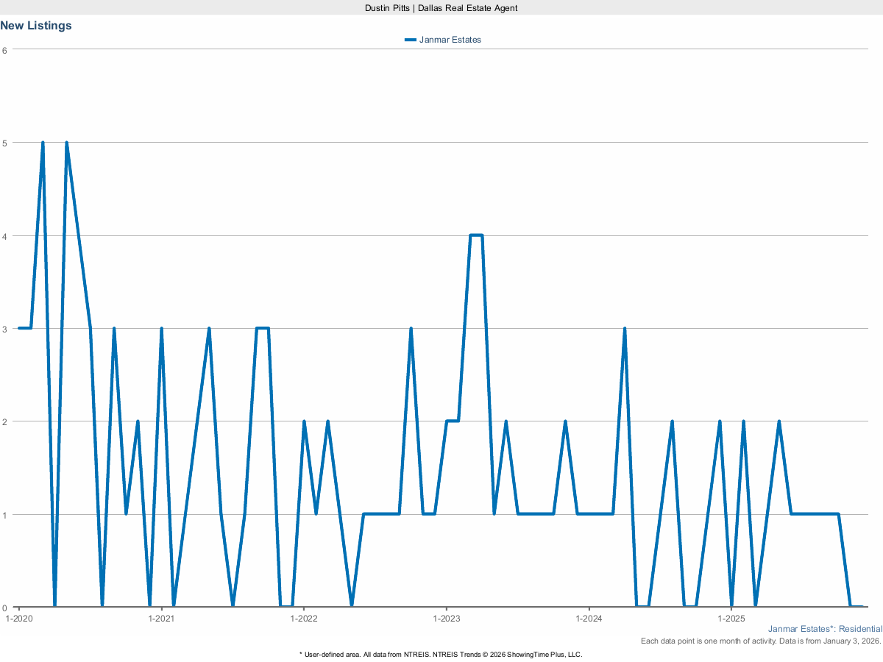Click the 3-listing peak in 2024

(624, 329)
